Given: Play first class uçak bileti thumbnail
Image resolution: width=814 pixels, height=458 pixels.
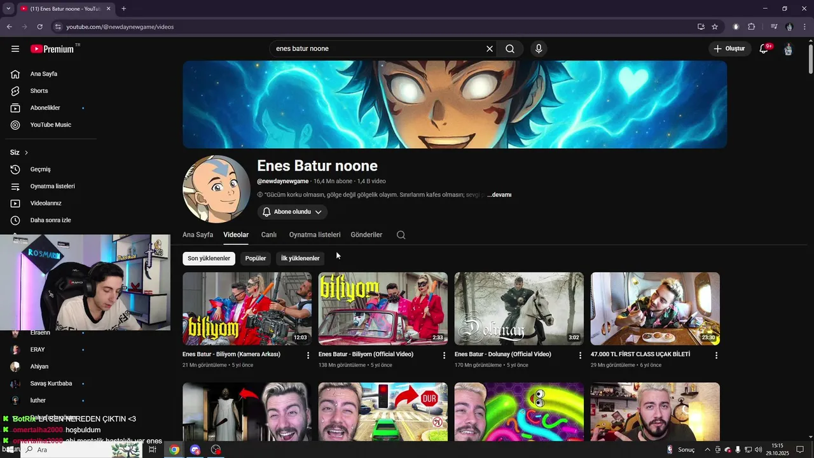Looking at the screenshot, I should [655, 309].
